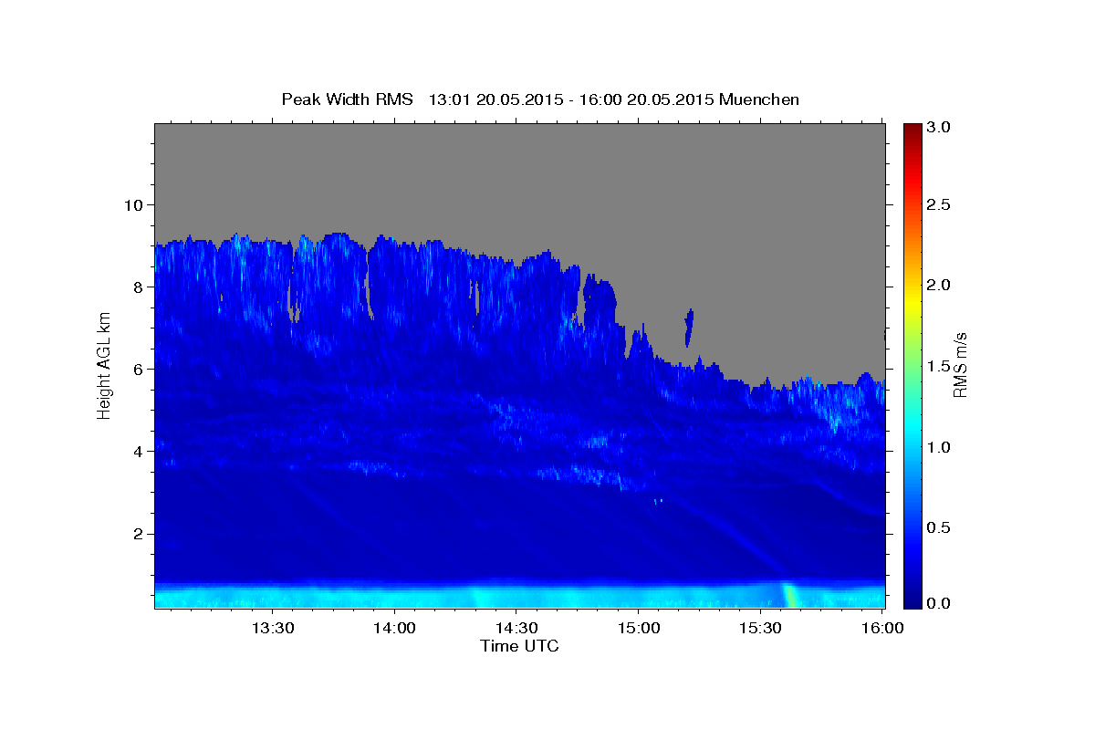Click the 13:30 time tick label

[272, 628]
